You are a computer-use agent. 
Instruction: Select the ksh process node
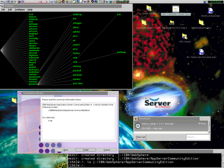click(x=119, y=14)
